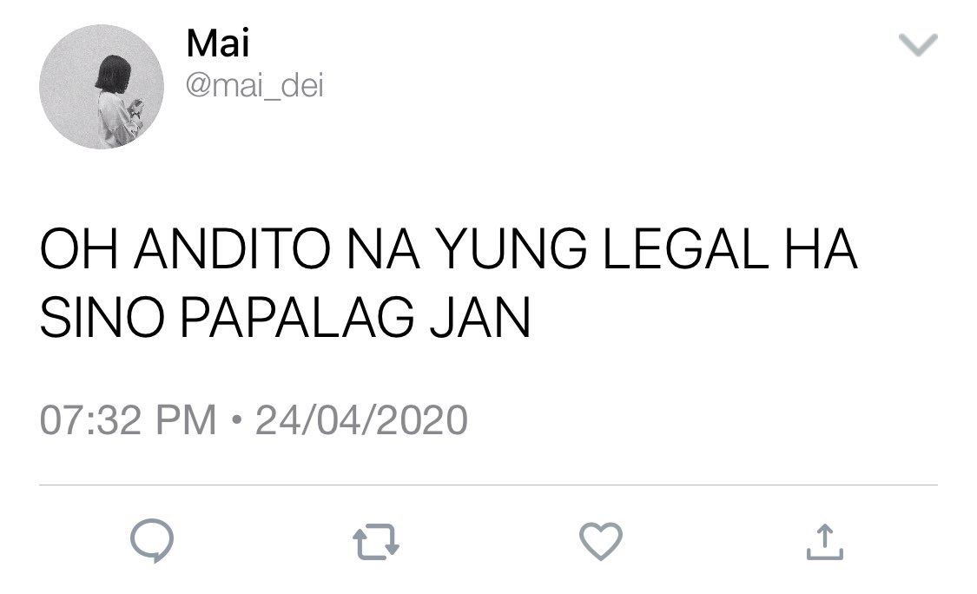This screenshot has height=594, width=977.
Task: Tap the speech bubble comment icon
Action: point(152,540)
